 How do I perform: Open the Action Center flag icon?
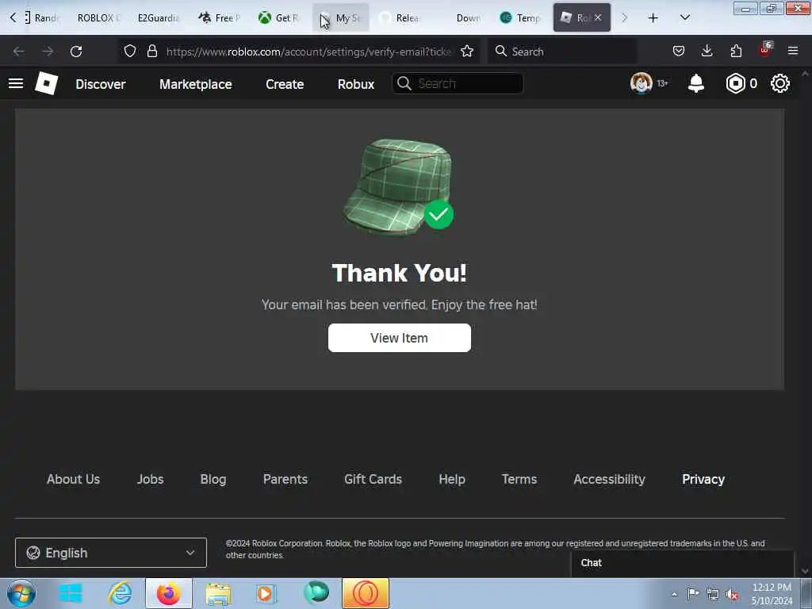click(x=693, y=594)
